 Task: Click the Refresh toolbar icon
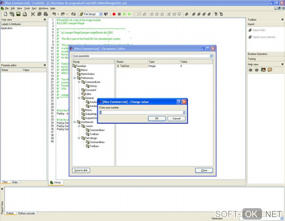[x=73, y=14]
